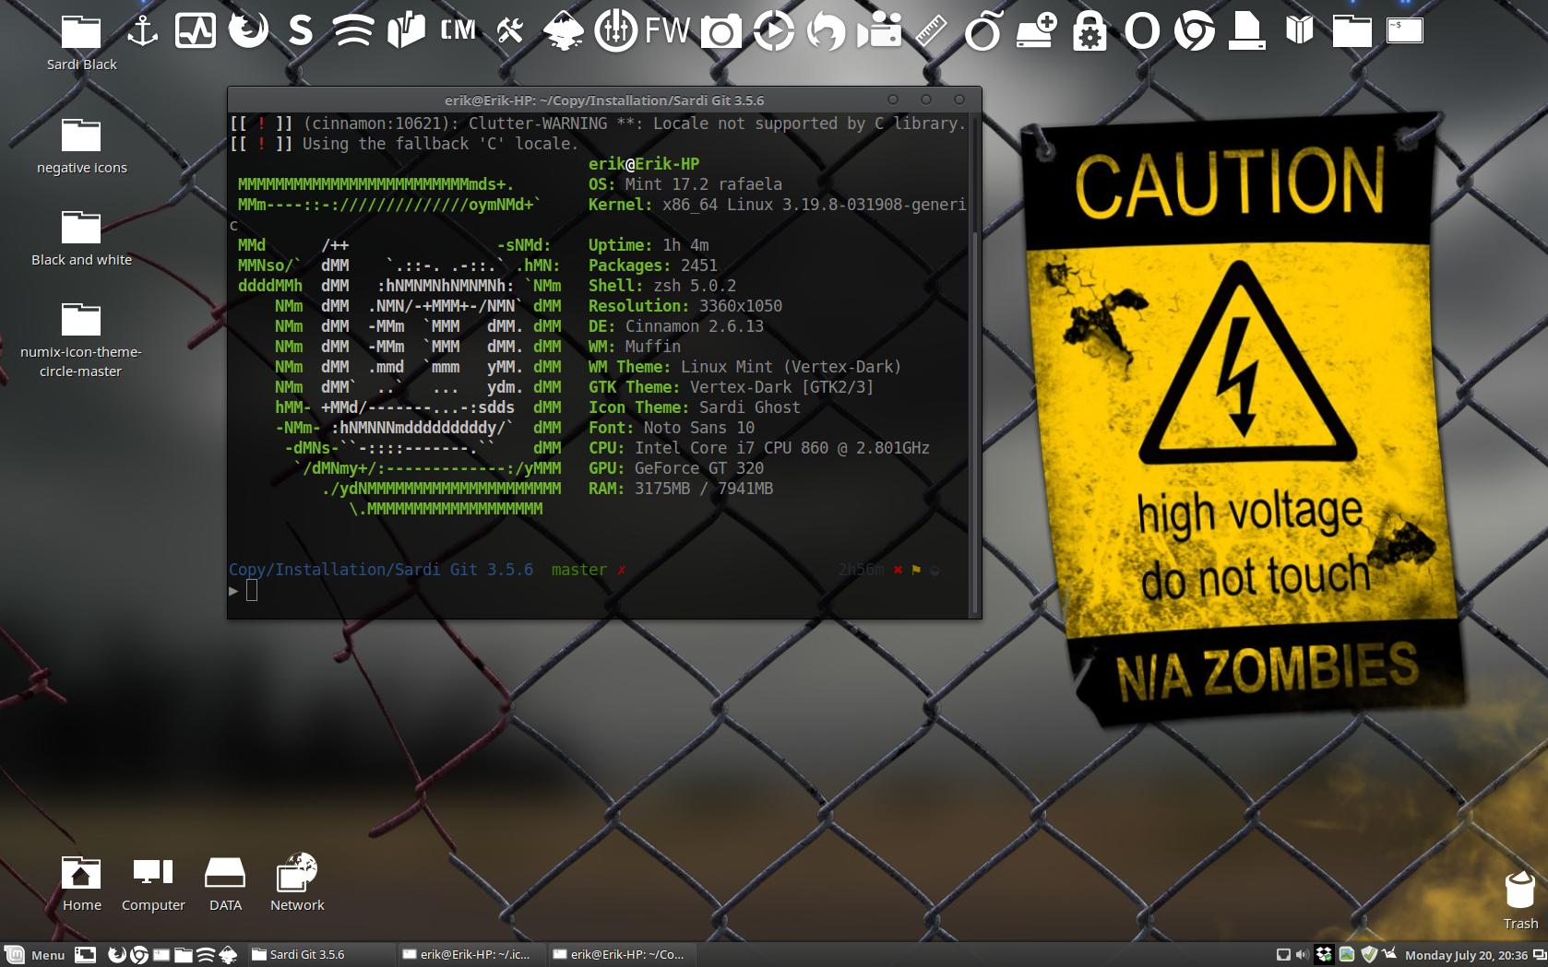1548x967 pixels.
Task: Open the video camera recorder icon
Action: pos(879,31)
